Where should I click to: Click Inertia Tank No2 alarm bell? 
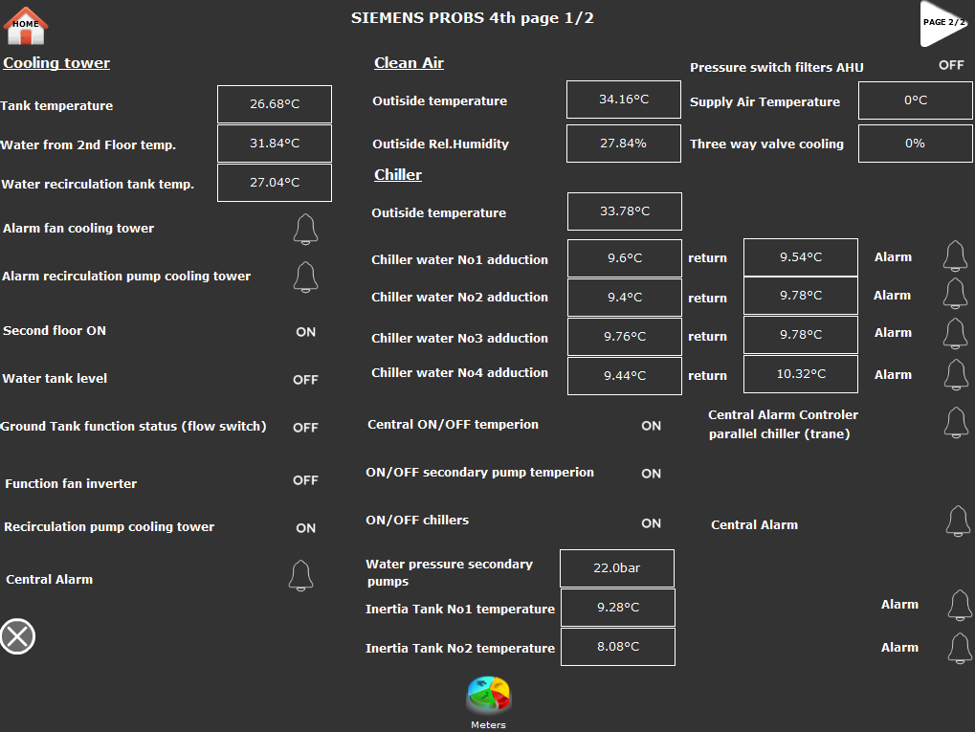tap(960, 648)
